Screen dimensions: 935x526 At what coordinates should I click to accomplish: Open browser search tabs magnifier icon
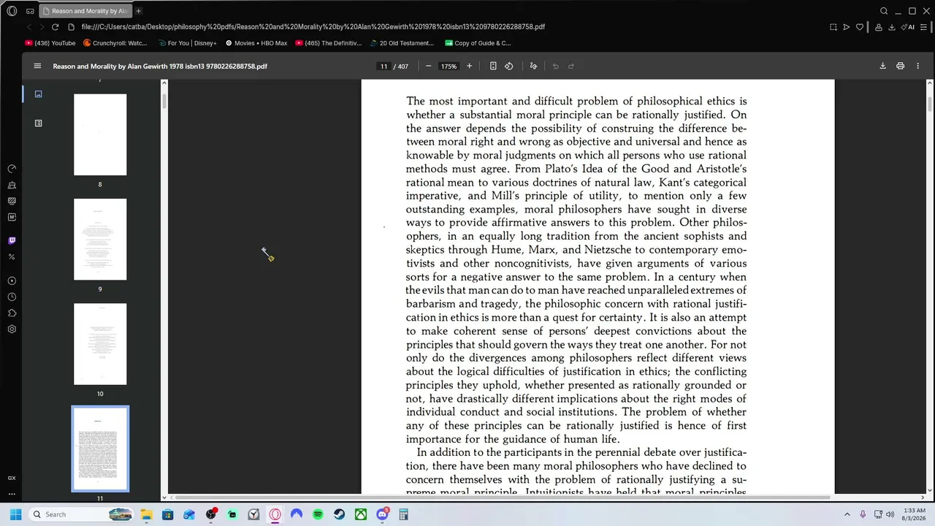884,11
